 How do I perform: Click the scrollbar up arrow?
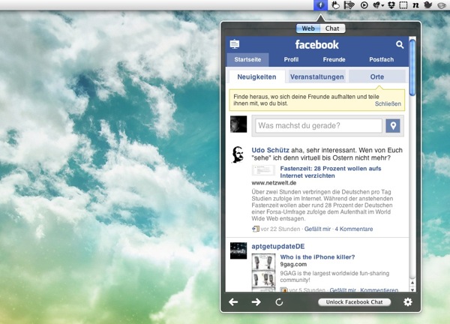click(x=412, y=283)
